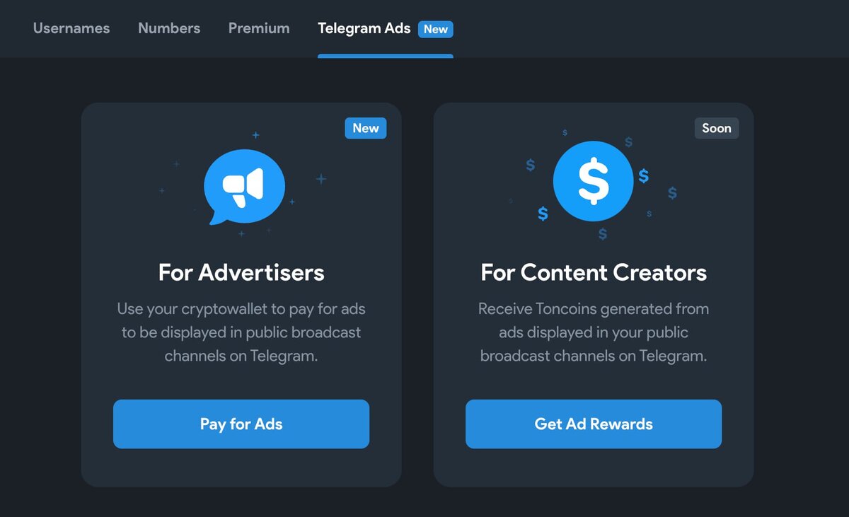The image size is (849, 517).
Task: Click the white megaphone inside the bubble
Action: [243, 187]
